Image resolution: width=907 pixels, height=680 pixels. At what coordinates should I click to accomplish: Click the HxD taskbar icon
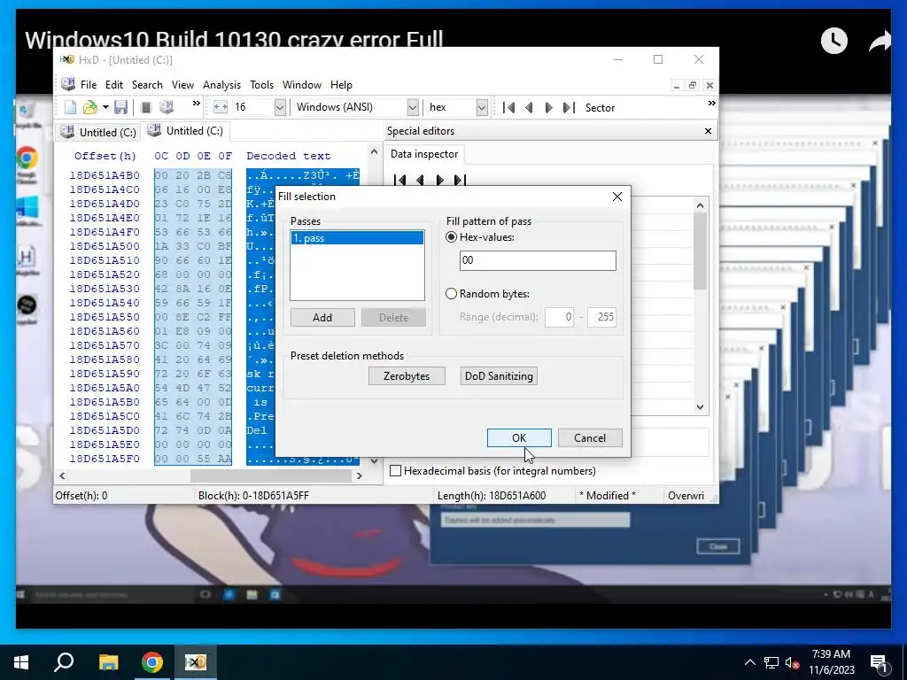coord(196,662)
